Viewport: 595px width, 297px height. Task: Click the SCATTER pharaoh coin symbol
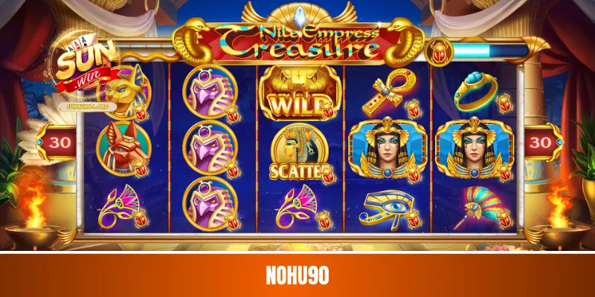point(300,153)
